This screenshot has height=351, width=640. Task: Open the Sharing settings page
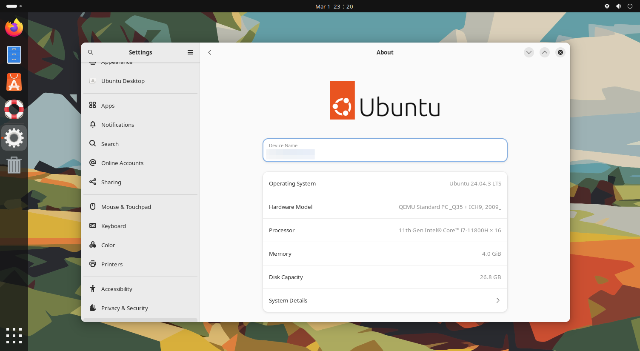[111, 182]
